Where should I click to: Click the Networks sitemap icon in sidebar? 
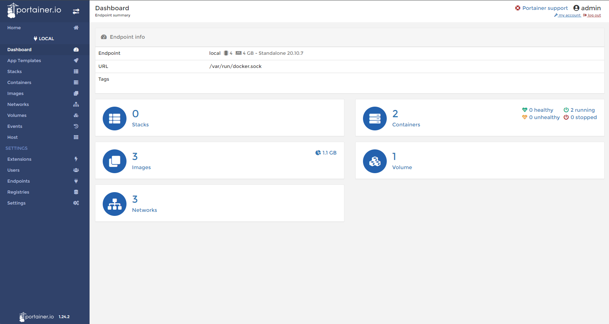(x=76, y=104)
